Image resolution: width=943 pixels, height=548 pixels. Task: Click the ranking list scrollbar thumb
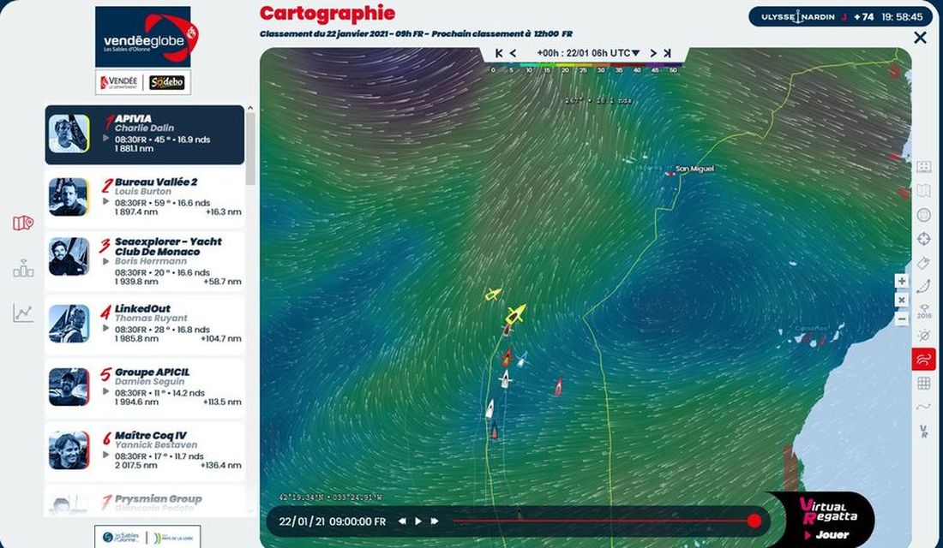250,148
